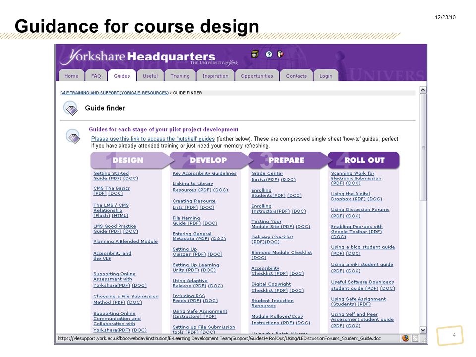Switch to the FAQ tab
Image resolution: width=476 pixels, height=357 pixels.
click(96, 76)
